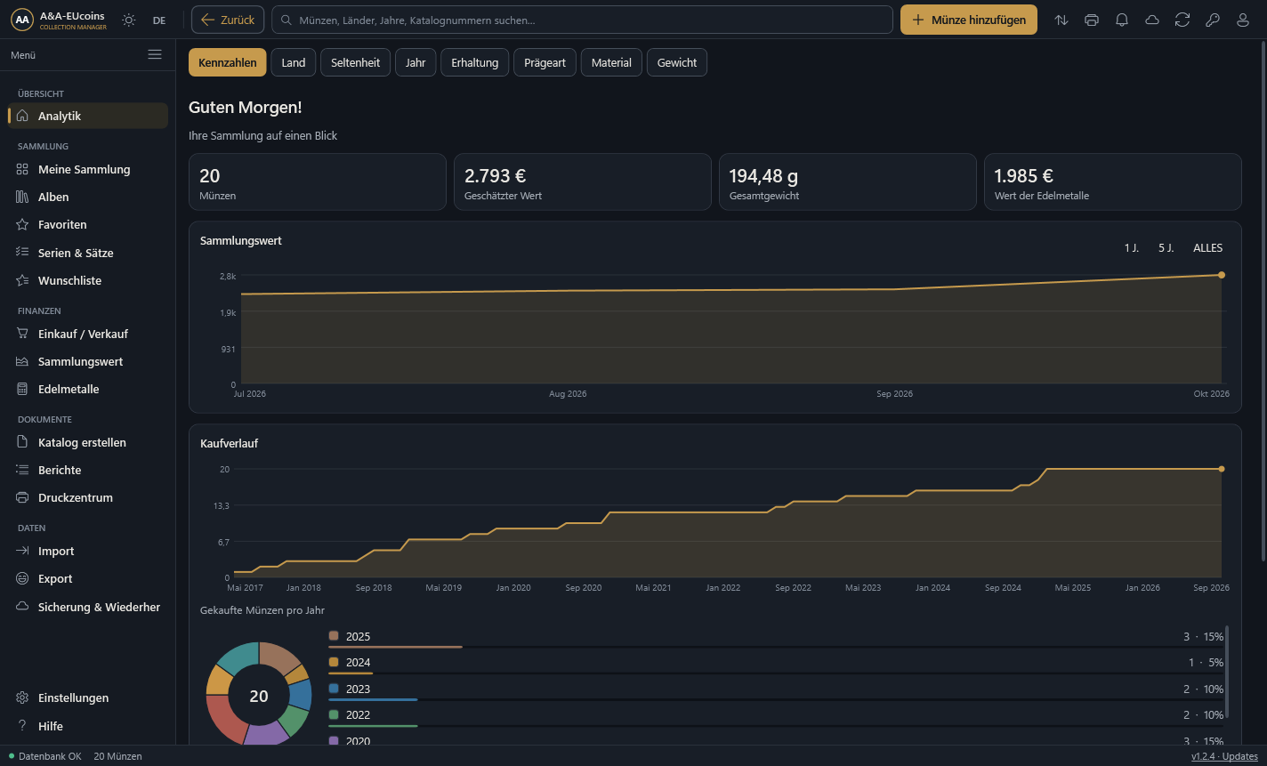Click the Münze hinzufügen button

pos(969,20)
